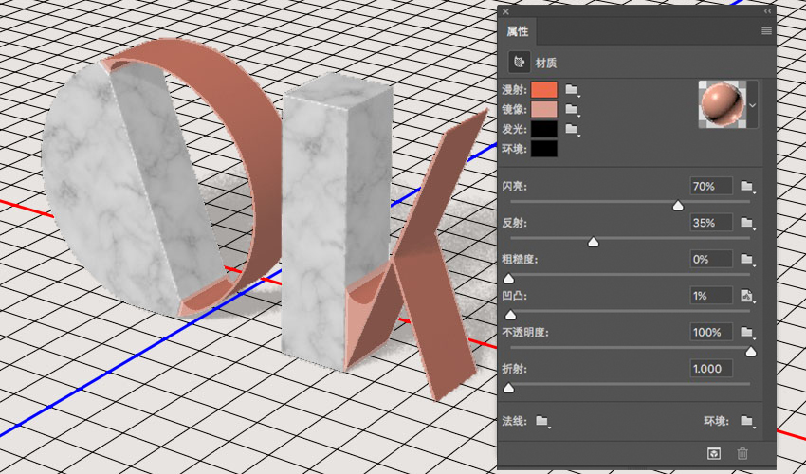Image resolution: width=806 pixels, height=474 pixels.
Task: Click the render icon at panel bottom
Action: [714, 453]
